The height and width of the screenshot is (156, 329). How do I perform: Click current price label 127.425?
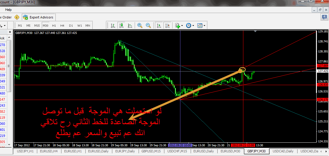(323, 71)
